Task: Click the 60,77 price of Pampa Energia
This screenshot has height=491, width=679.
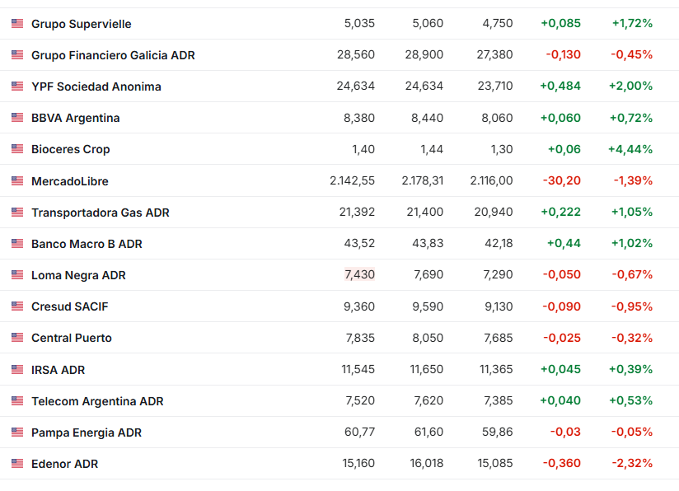Action: tap(358, 432)
